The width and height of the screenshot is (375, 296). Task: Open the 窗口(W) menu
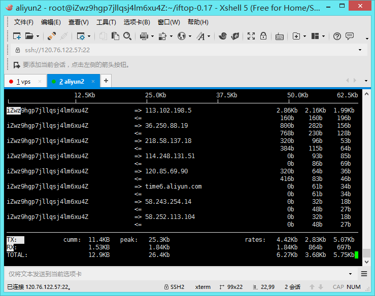point(168,22)
